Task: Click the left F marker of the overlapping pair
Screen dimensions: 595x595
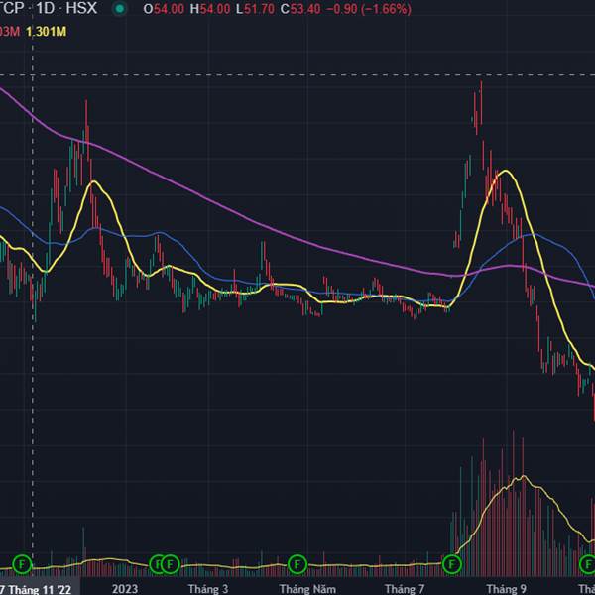Action: click(157, 564)
